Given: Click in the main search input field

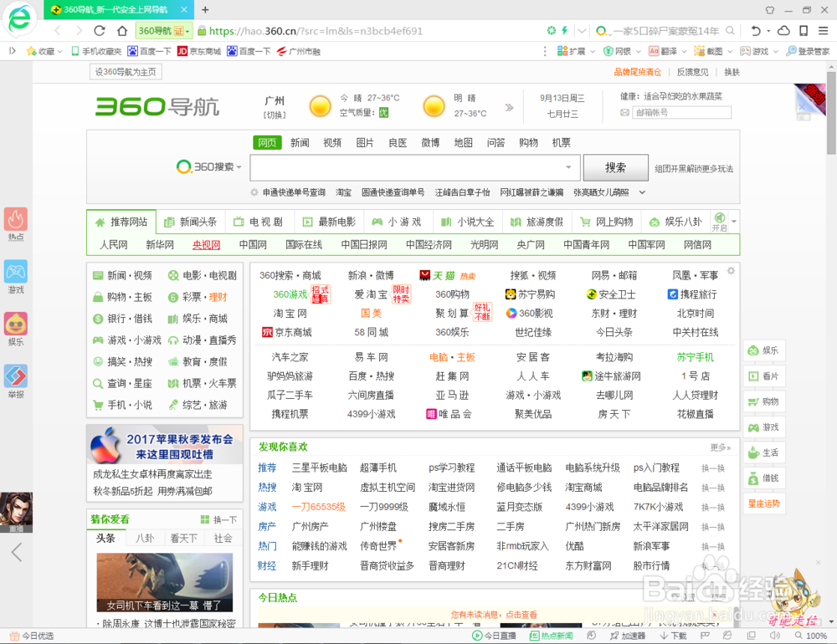Looking at the screenshot, I should click(409, 167).
